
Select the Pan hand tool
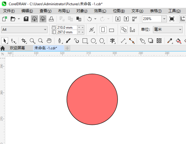(x=49, y=41)
